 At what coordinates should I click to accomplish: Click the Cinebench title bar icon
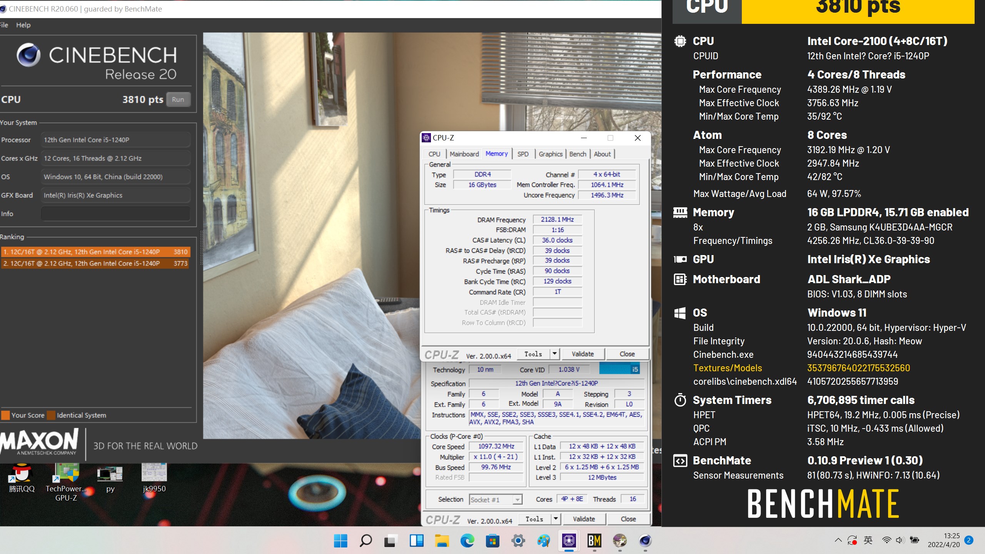coord(3,9)
